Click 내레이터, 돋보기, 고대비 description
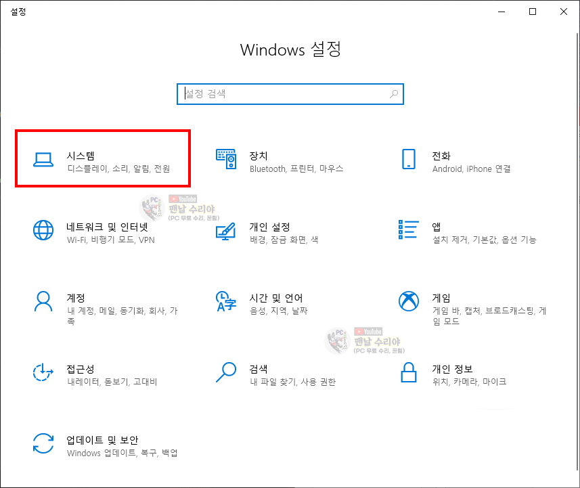 (x=112, y=382)
